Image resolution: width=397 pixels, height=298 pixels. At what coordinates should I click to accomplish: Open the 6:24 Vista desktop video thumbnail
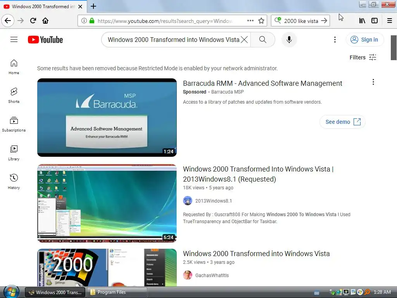click(107, 203)
